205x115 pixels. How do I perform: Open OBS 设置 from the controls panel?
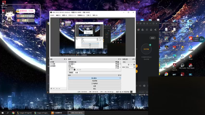[95, 86]
